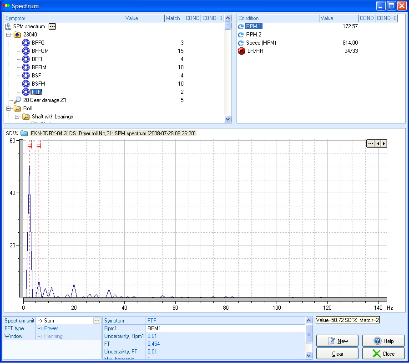Click the FTF bearing symptom icon
The height and width of the screenshot is (363, 409).
click(x=26, y=92)
